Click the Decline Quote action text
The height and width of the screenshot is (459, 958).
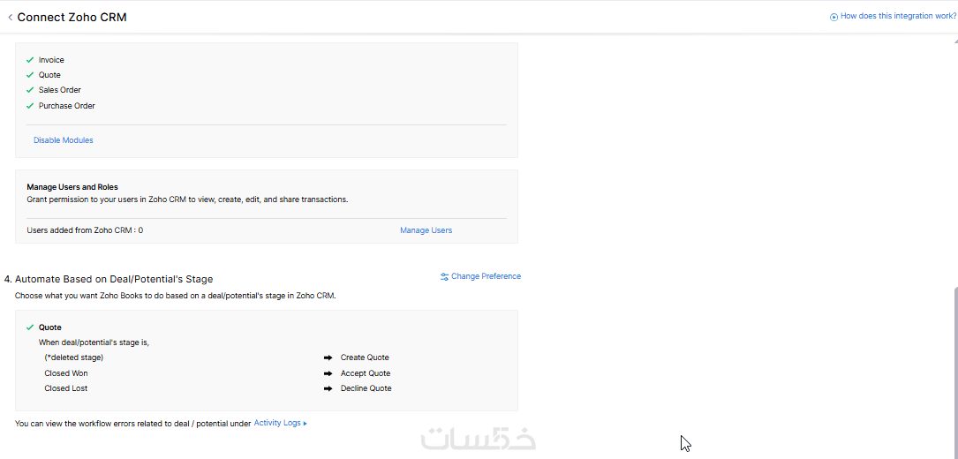coord(366,388)
